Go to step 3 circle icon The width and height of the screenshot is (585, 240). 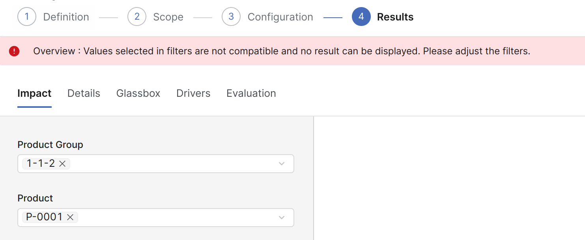(x=231, y=17)
